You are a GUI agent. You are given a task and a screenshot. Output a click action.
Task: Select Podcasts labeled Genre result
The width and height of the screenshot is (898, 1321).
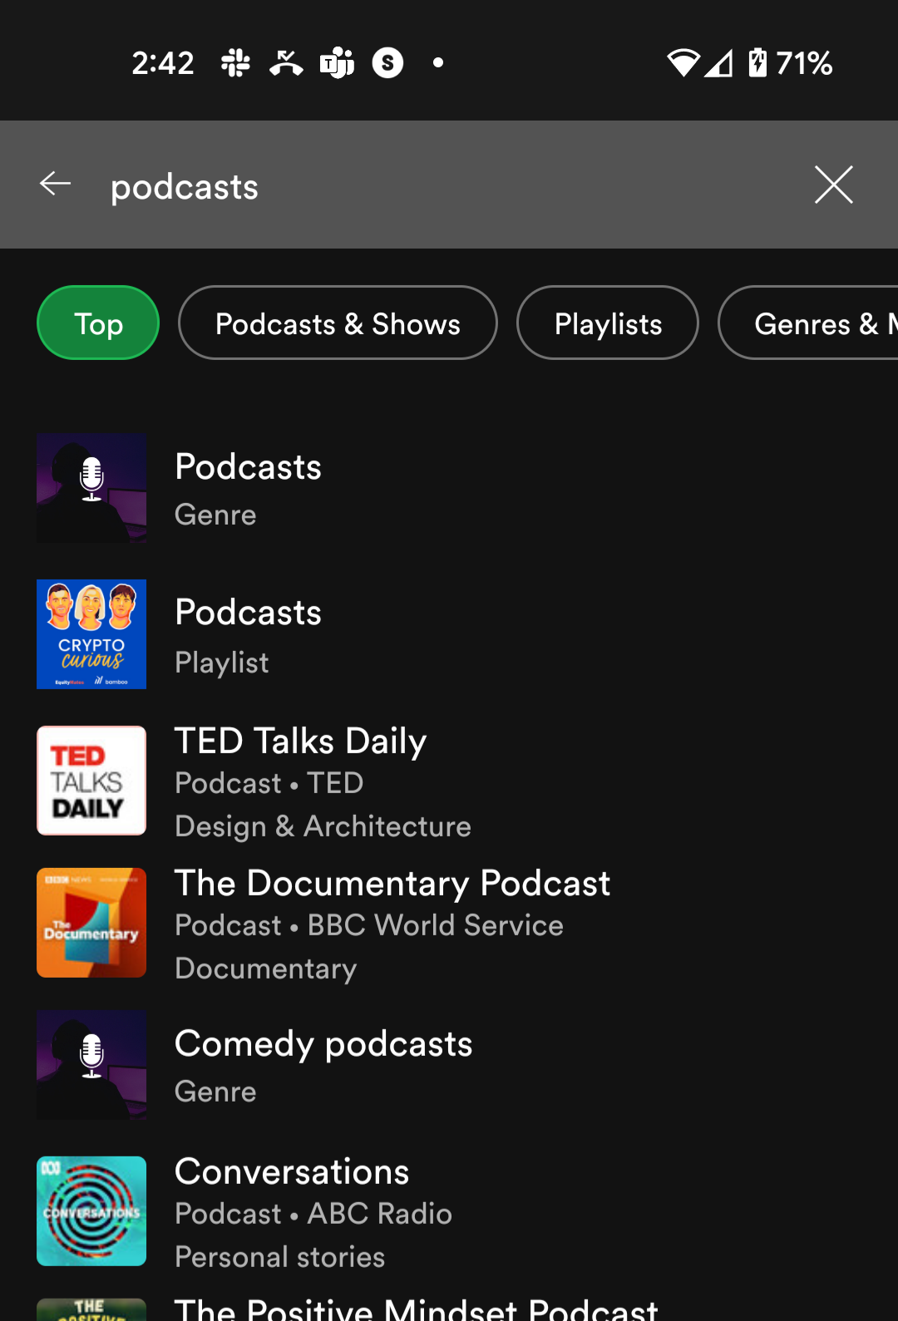(449, 488)
